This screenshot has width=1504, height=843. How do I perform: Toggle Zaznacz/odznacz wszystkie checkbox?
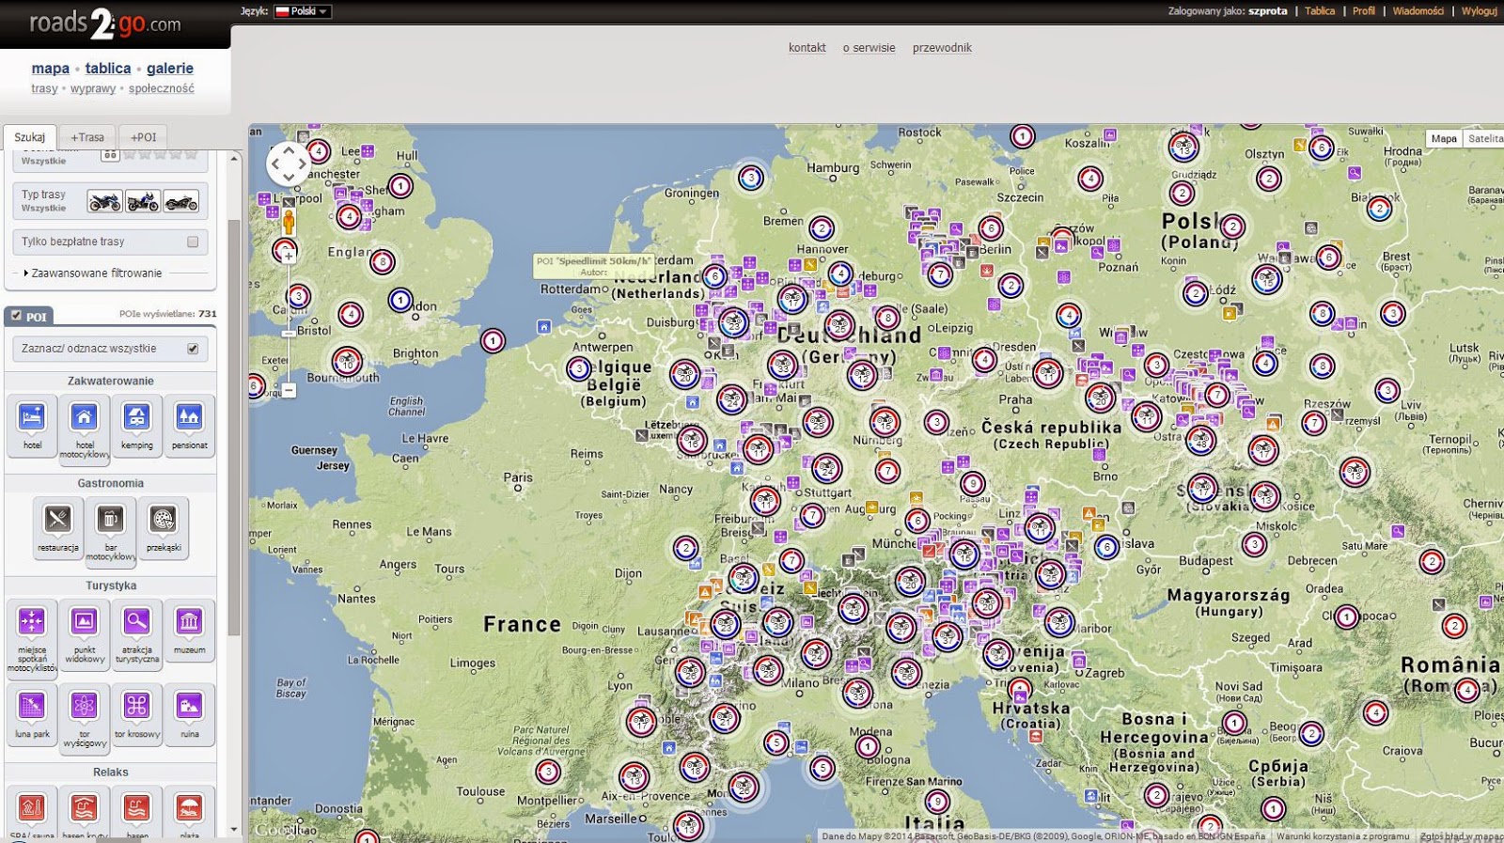tap(193, 349)
